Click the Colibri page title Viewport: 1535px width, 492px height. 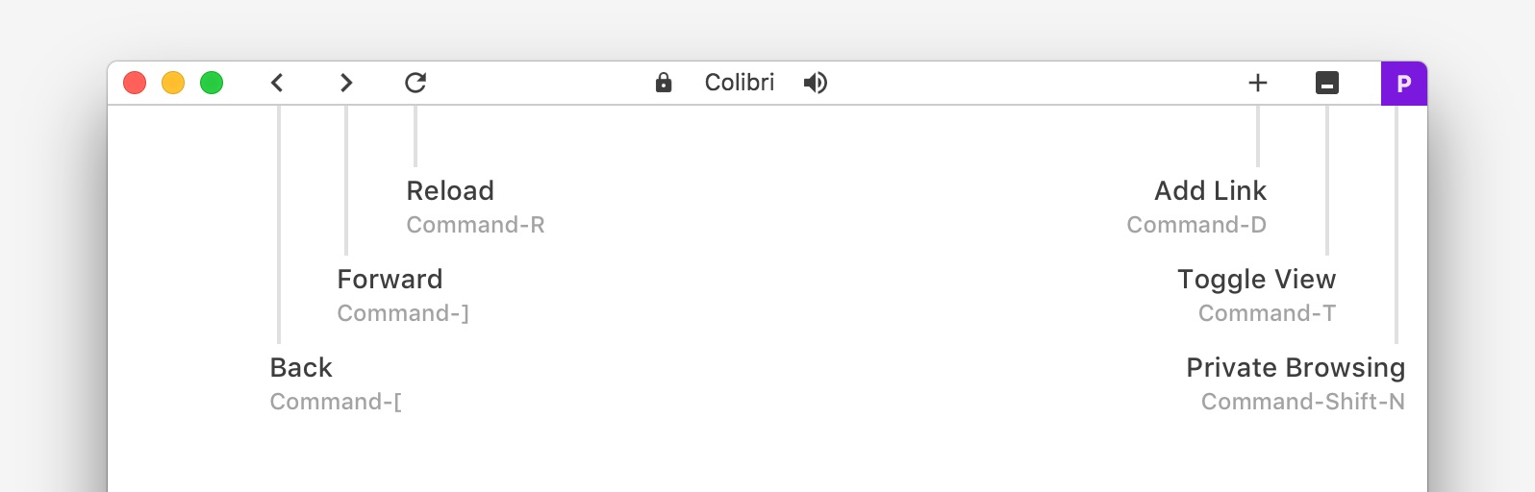740,83
